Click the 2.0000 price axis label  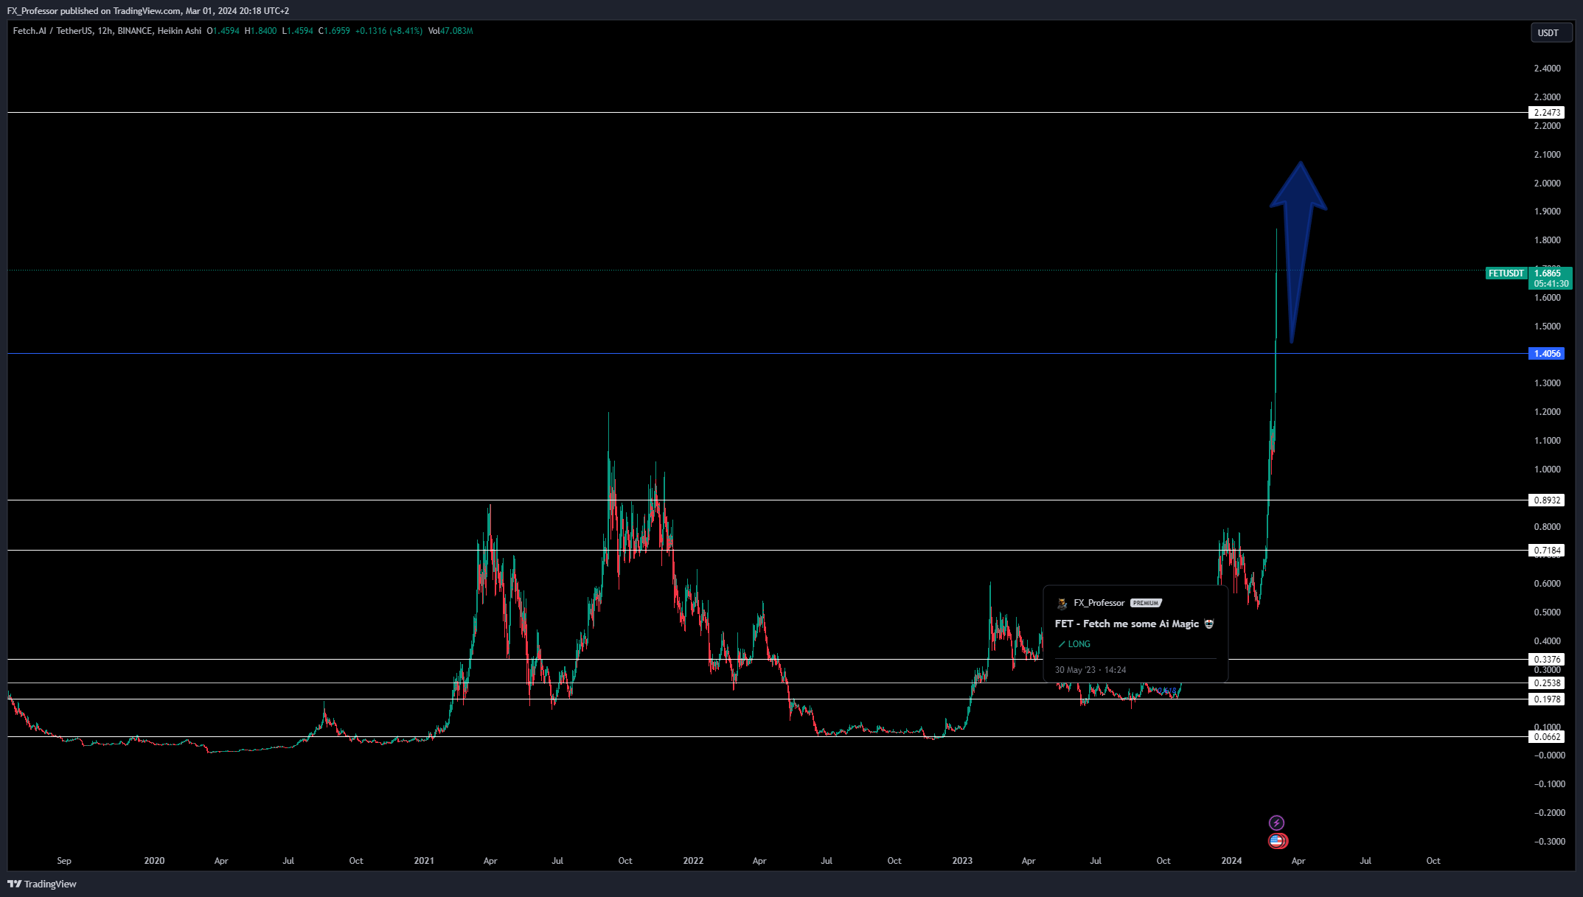coord(1547,184)
